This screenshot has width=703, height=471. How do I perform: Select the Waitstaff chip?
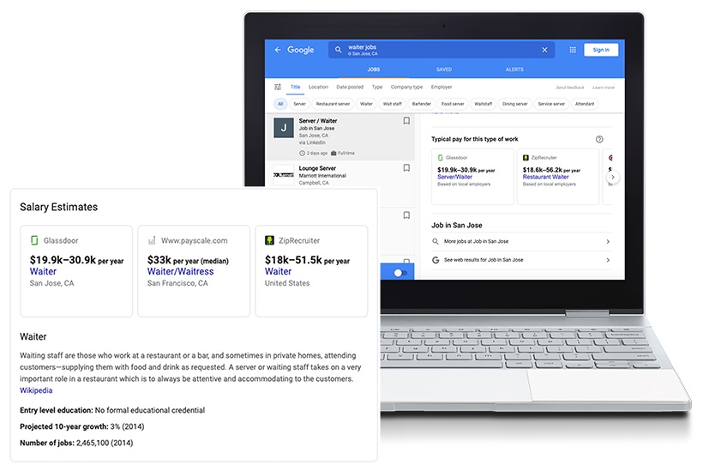[x=483, y=104]
